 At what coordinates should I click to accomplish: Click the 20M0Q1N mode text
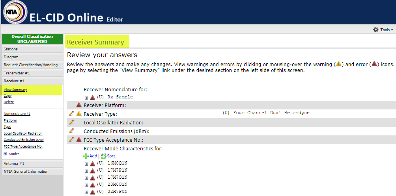117,185
